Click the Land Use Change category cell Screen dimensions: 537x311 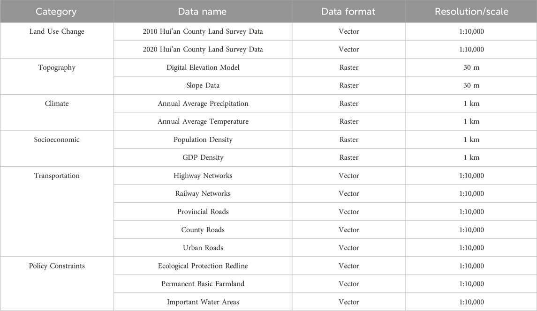[x=57, y=31]
